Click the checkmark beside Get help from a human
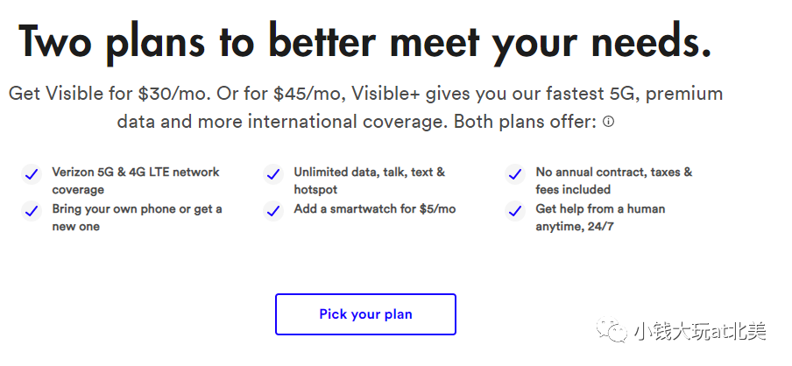Viewport: 792px width, 366px height. pyautogui.click(x=515, y=211)
